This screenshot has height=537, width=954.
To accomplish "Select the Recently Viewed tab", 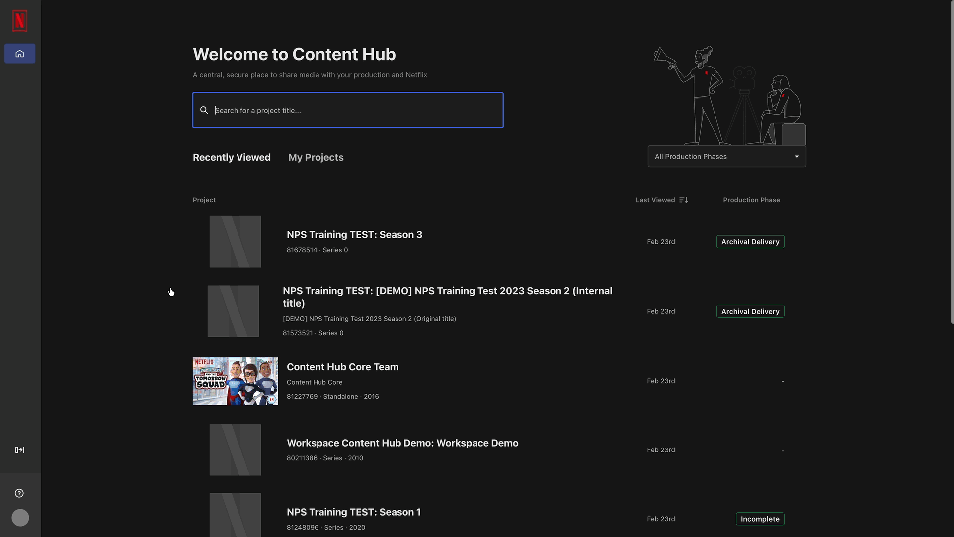I will pos(232,157).
